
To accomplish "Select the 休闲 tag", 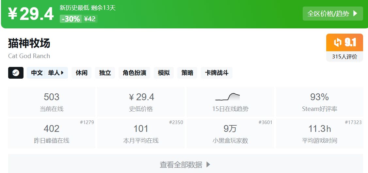I will pos(81,73).
